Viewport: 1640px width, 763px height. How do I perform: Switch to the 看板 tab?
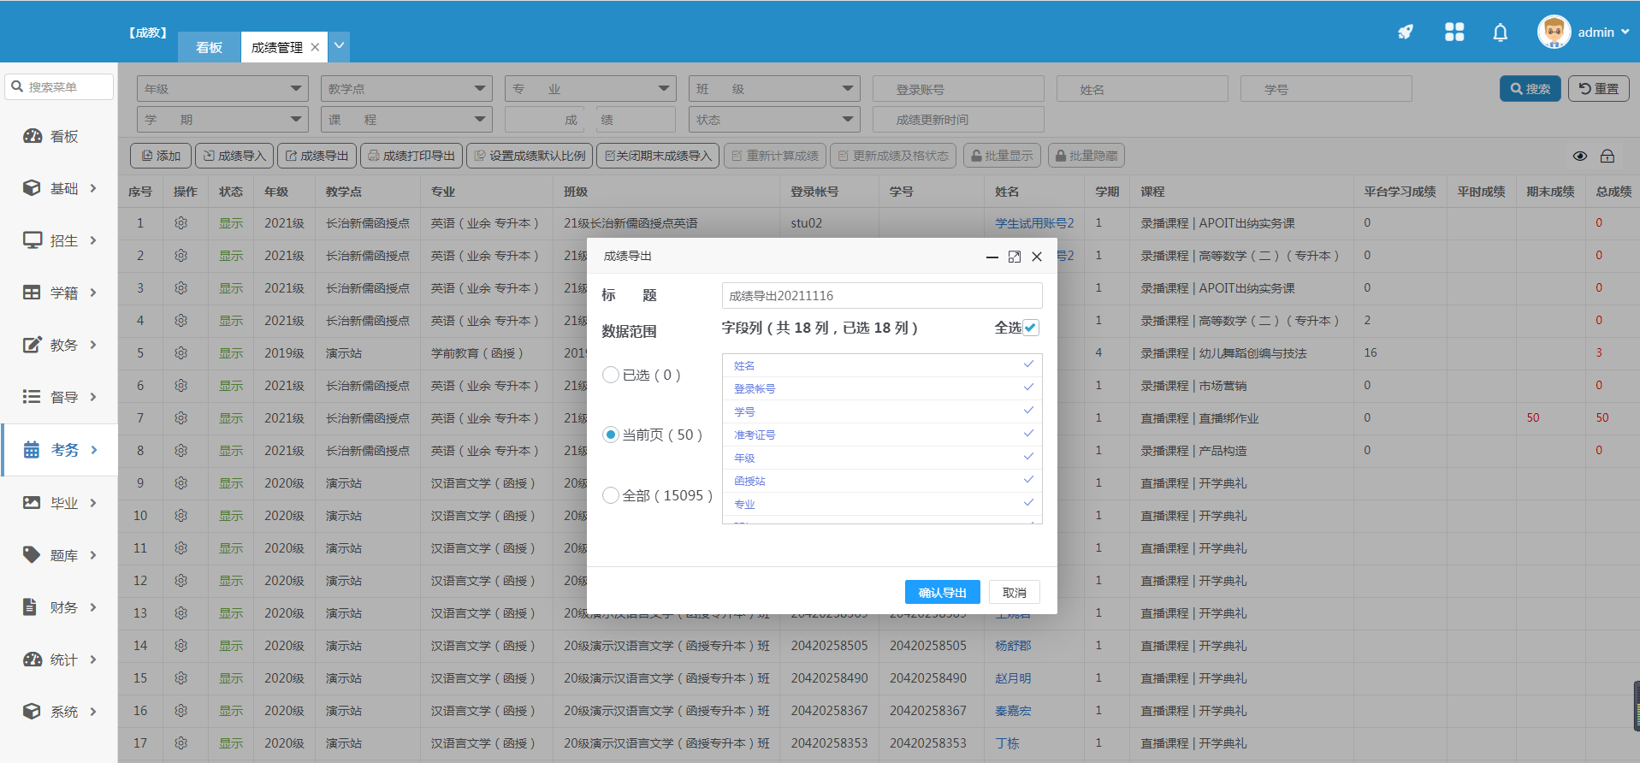click(209, 47)
